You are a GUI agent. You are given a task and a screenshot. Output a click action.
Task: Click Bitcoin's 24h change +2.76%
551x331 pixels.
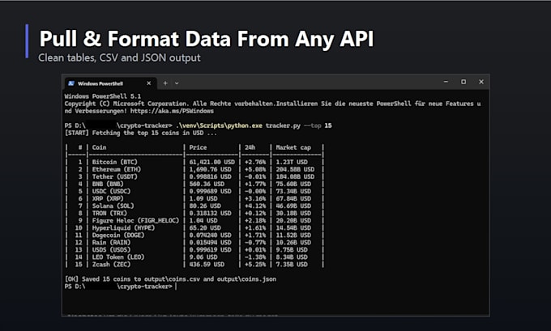pyautogui.click(x=255, y=162)
